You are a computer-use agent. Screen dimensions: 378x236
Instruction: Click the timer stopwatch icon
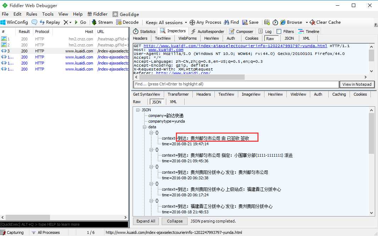[x=275, y=22]
